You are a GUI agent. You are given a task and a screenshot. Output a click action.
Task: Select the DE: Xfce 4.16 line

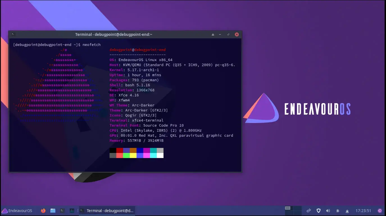[124, 95]
